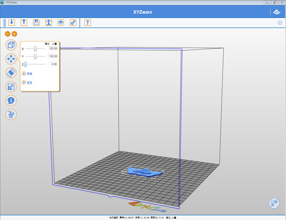The image size is (286, 220).
Task: Open the Print icon in toolbar
Action: point(48,22)
